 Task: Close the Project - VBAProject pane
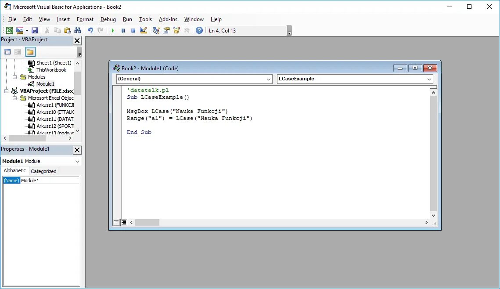click(x=77, y=40)
